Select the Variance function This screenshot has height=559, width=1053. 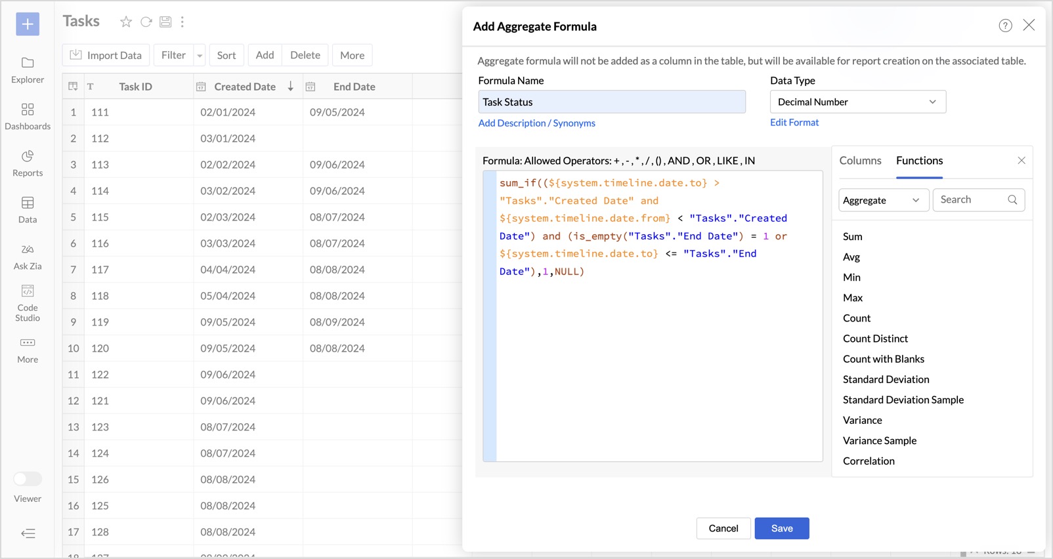863,420
